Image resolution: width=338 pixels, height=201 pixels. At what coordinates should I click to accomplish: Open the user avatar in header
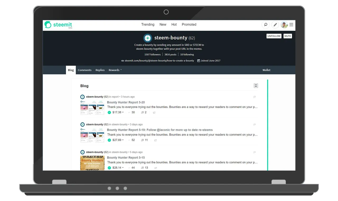tap(284, 25)
